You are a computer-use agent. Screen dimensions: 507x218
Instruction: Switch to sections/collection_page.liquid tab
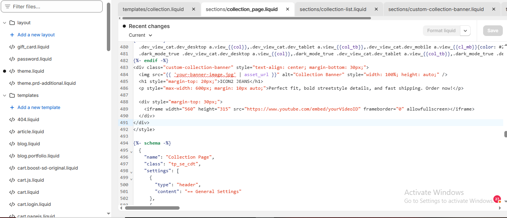pyautogui.click(x=242, y=9)
